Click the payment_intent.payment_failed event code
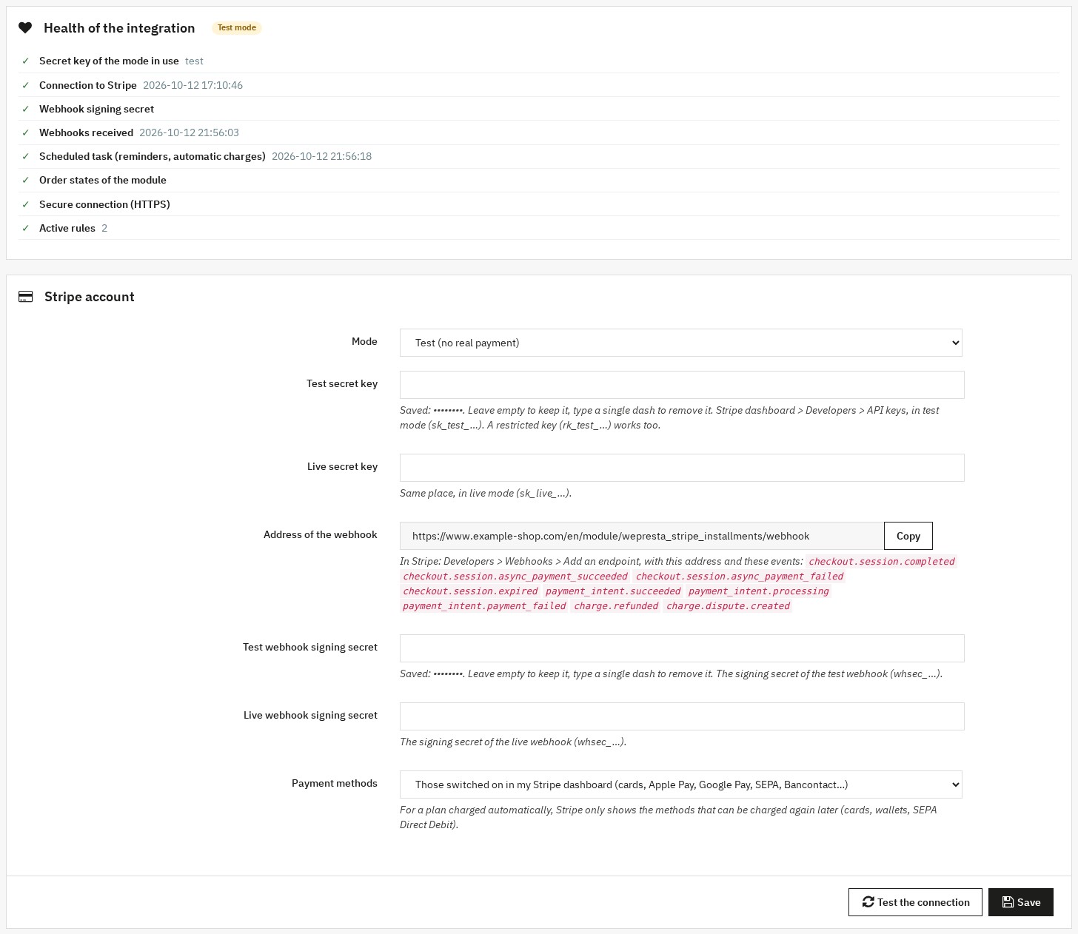The height and width of the screenshot is (934, 1078). [484, 606]
